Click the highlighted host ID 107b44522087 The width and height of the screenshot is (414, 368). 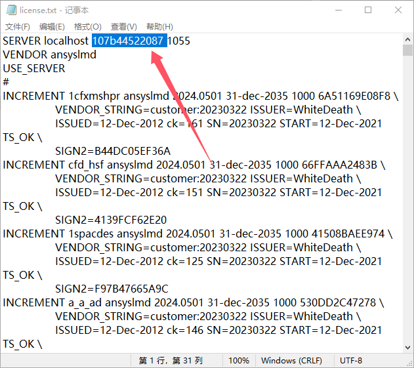[x=129, y=41]
